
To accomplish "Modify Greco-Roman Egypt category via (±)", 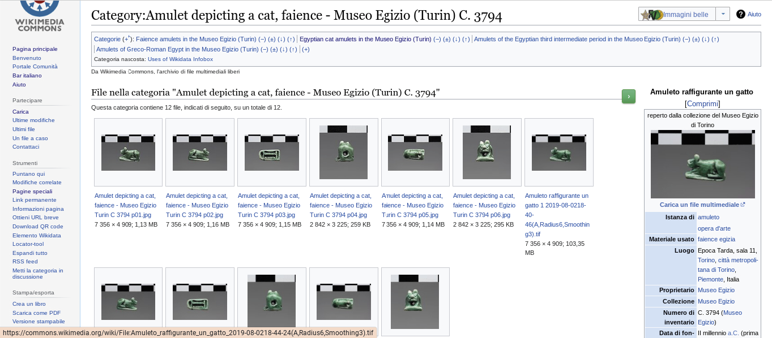I will point(274,49).
